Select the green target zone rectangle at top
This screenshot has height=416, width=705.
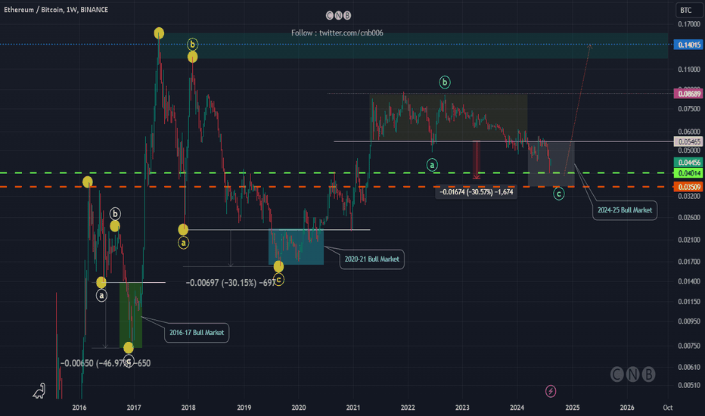(x=414, y=45)
